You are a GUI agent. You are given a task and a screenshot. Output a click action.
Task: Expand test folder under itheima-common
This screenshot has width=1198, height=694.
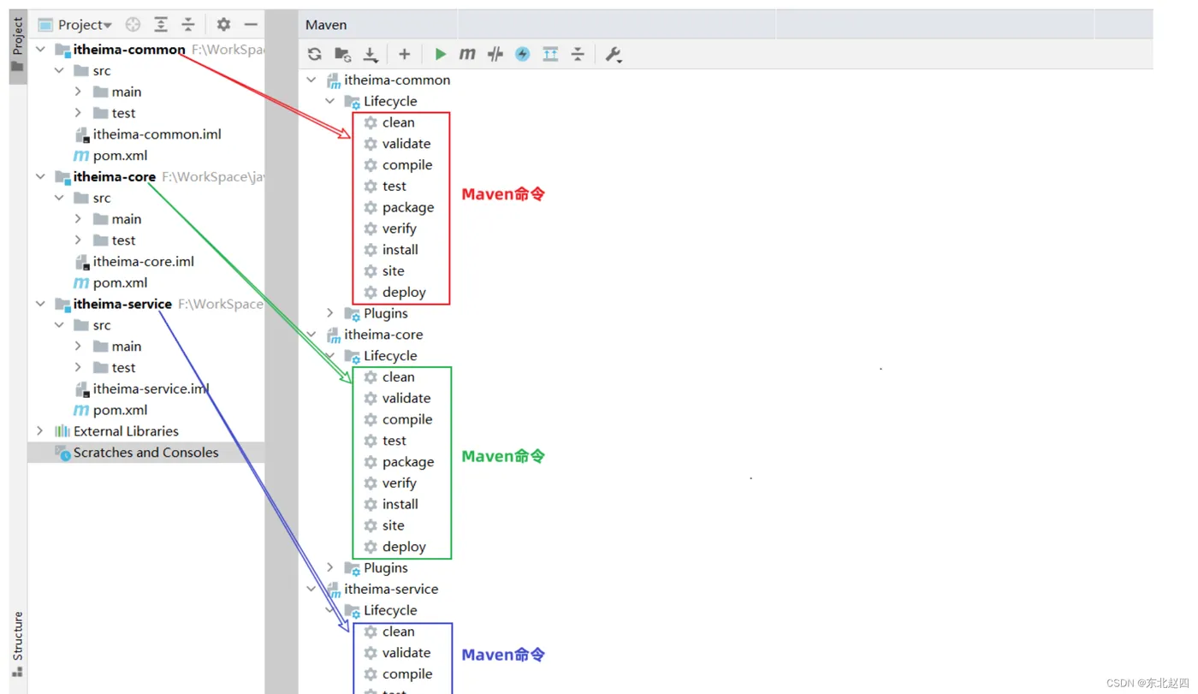tap(78, 113)
